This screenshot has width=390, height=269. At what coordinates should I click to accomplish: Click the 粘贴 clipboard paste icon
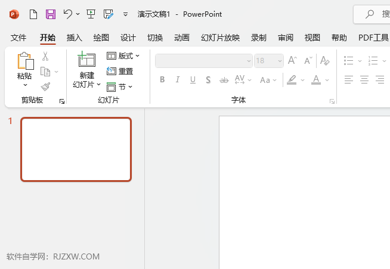coord(26,60)
